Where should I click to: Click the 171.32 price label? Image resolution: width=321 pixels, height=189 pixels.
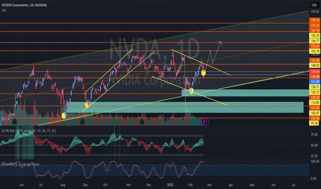(x=315, y=25)
